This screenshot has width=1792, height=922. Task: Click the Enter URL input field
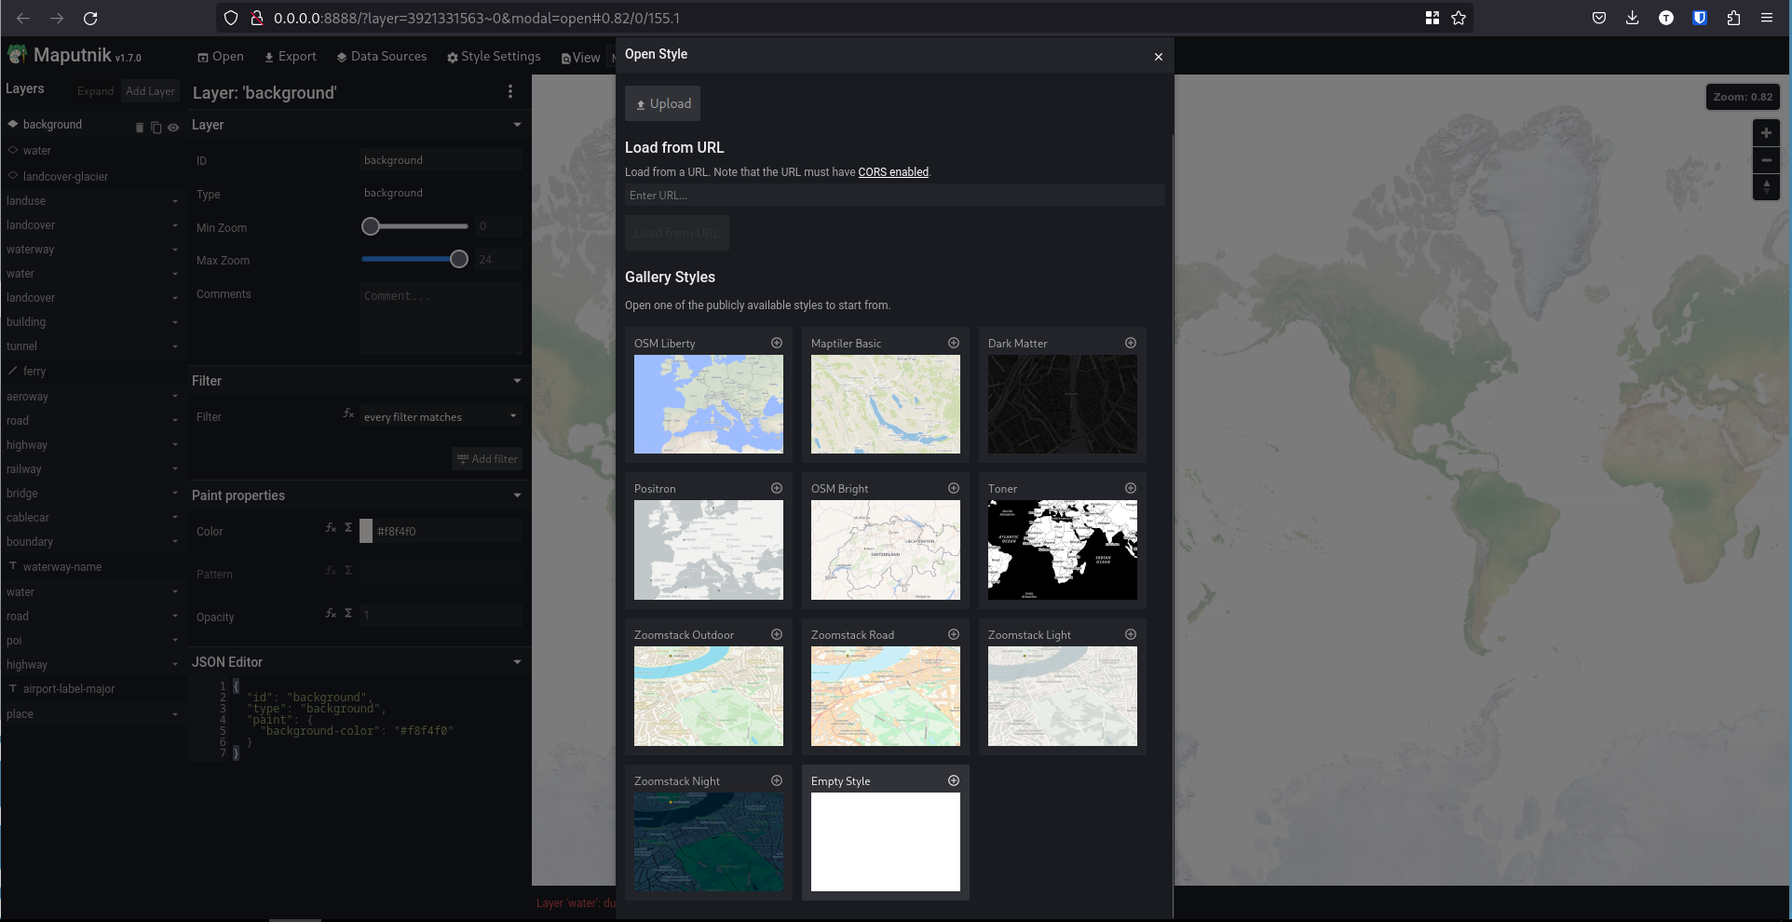click(894, 195)
